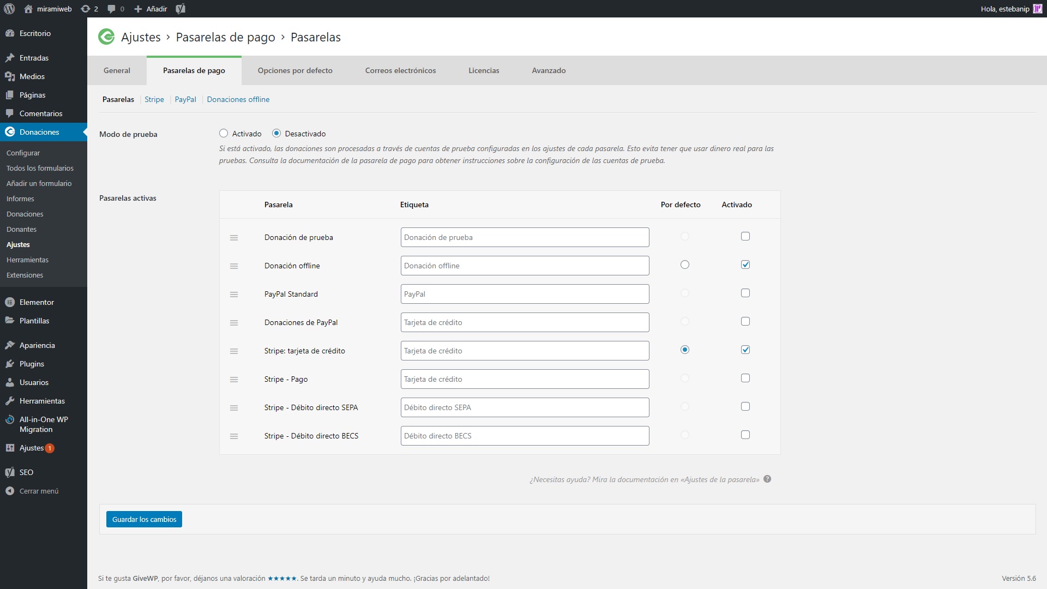Screen dimensions: 1047x589
Task: Click the Elementor sidebar icon
Action: click(10, 302)
